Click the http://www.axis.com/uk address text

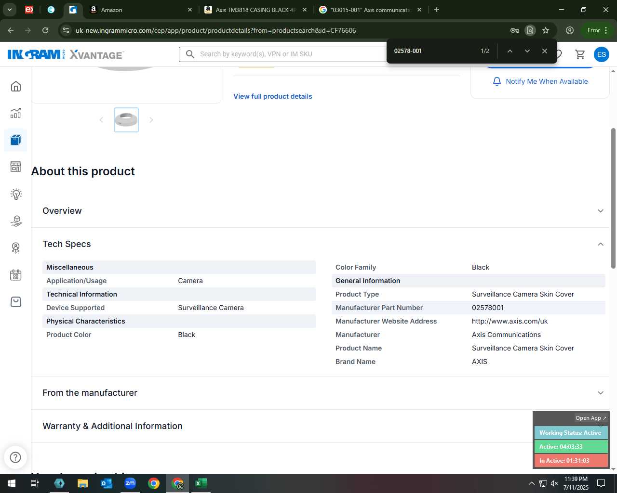510,321
